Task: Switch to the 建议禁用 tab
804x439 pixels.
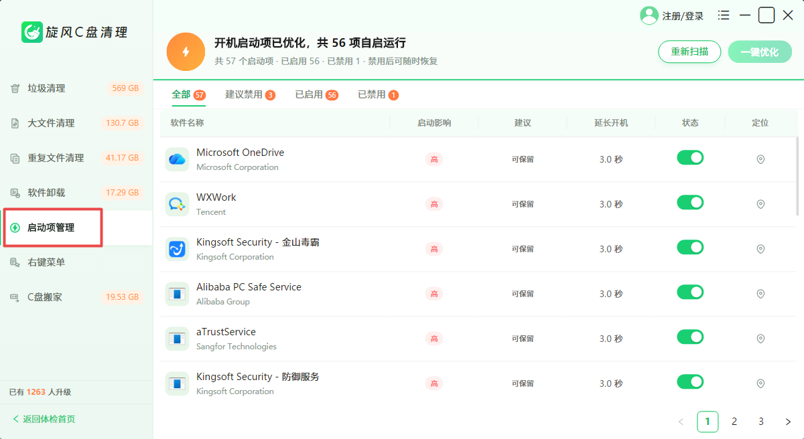Action: (250, 95)
